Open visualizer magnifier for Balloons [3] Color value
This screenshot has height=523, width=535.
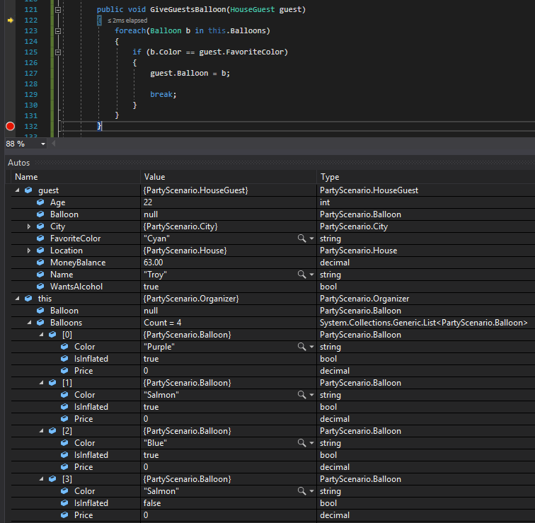coord(302,491)
